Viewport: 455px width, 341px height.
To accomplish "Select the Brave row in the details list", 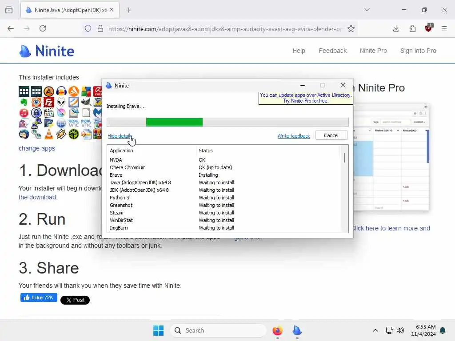I will point(224,175).
